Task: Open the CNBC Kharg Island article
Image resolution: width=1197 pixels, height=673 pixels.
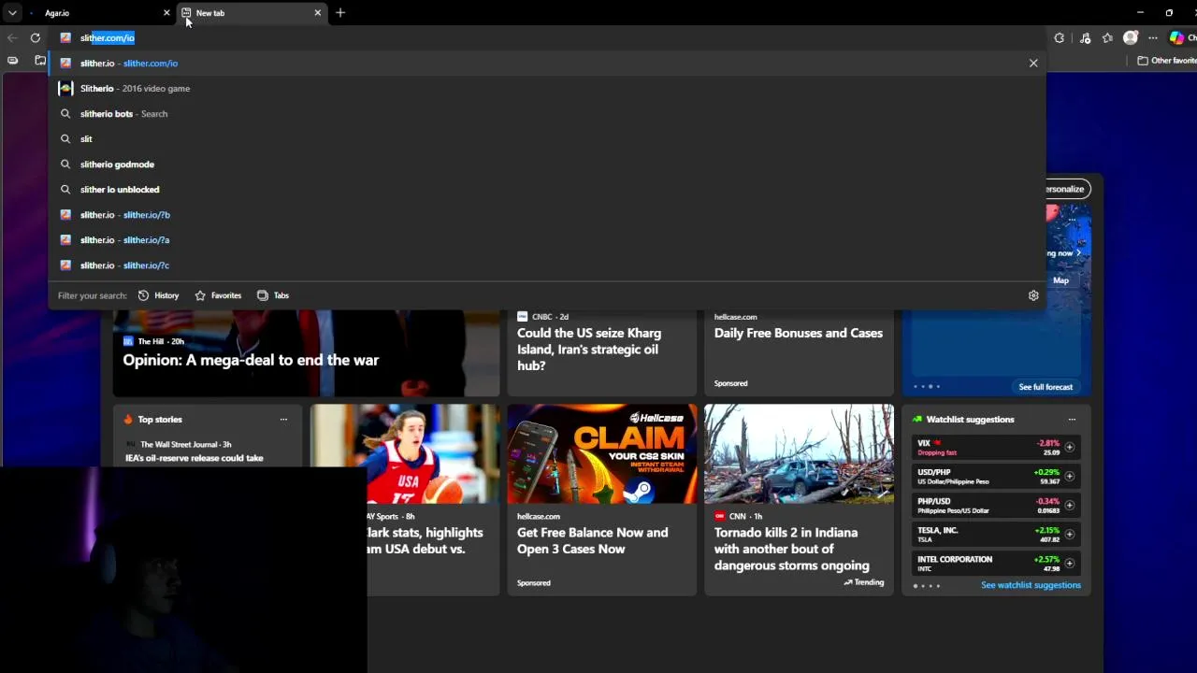Action: click(589, 350)
